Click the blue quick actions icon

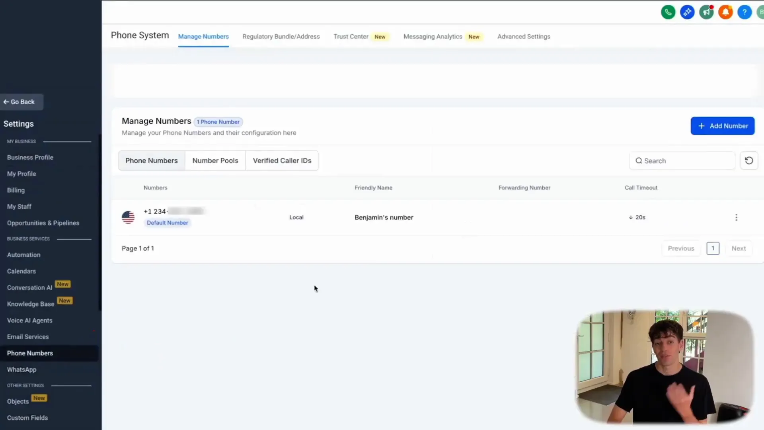coord(687,12)
